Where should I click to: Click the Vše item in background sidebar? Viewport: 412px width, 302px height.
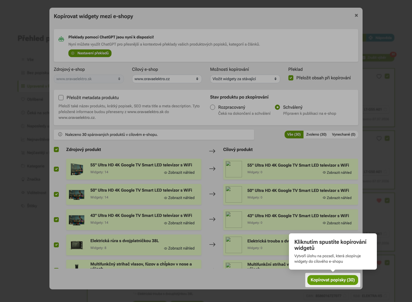point(30,60)
